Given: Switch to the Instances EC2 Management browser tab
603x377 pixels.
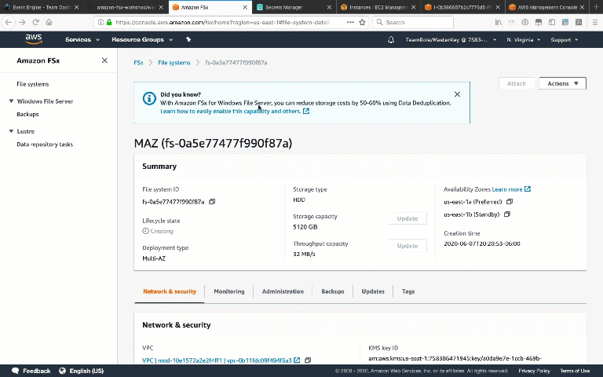Looking at the screenshot, I should point(378,7).
